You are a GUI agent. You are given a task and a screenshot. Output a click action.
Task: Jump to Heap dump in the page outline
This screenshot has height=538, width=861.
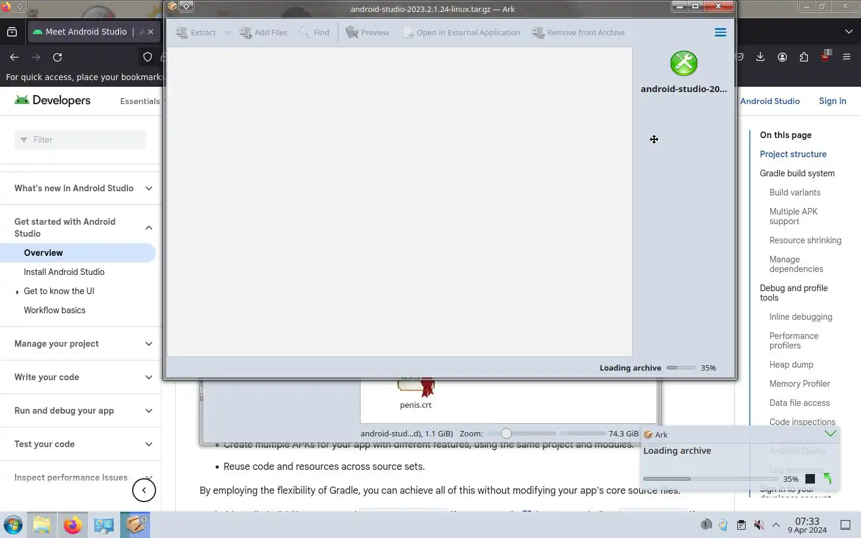[x=791, y=365]
